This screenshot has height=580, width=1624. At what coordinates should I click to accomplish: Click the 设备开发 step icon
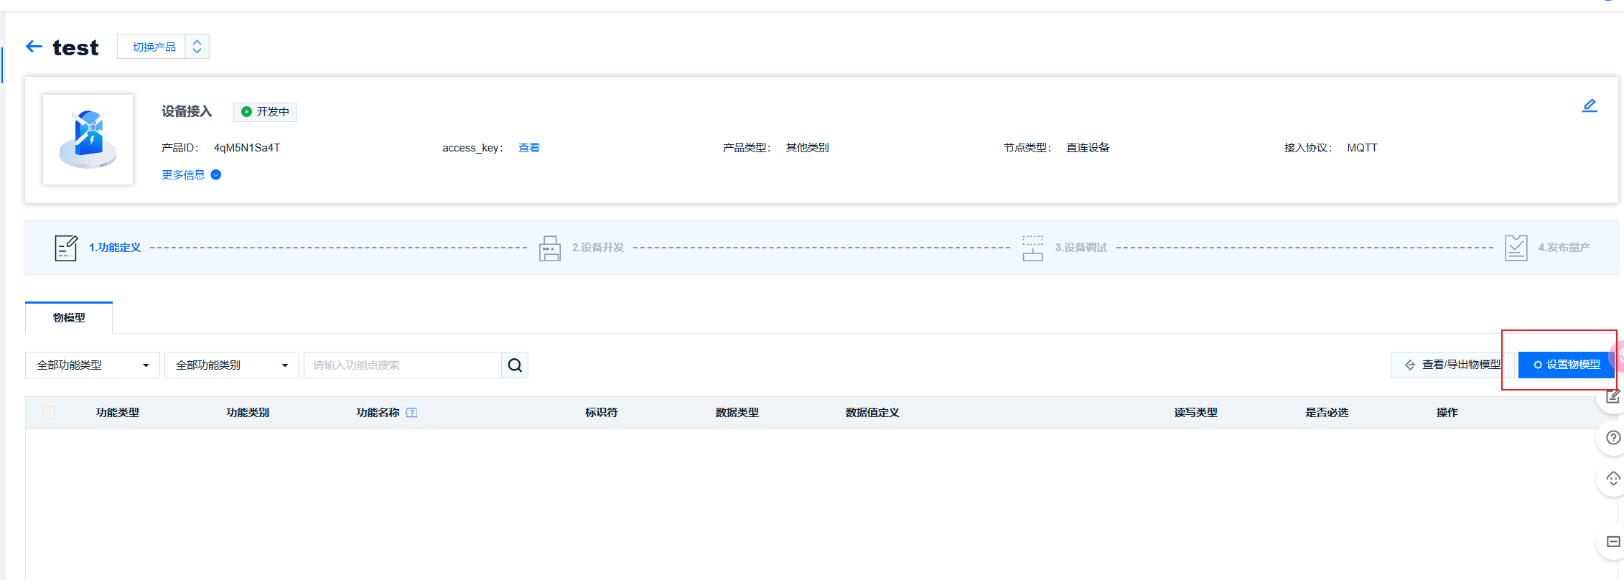[550, 248]
